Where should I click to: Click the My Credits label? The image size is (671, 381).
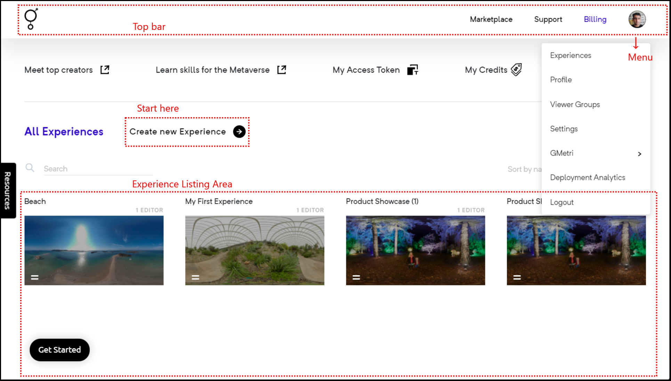tap(486, 70)
